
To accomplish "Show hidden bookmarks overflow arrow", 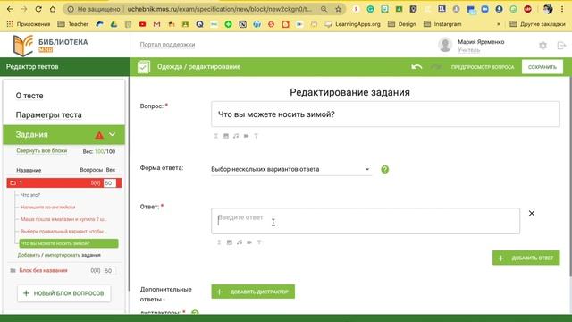I will (499, 24).
